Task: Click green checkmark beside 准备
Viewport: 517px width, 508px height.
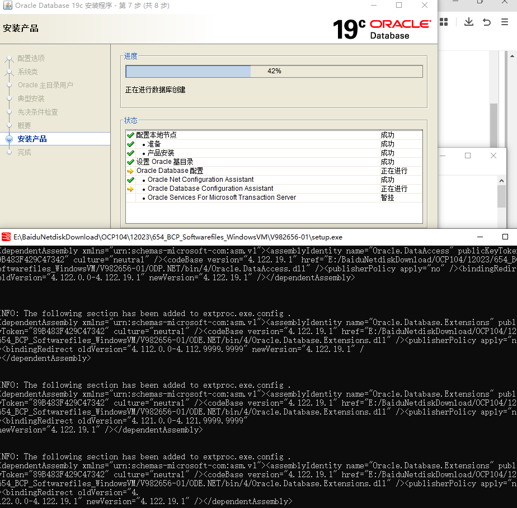Action: 130,144
